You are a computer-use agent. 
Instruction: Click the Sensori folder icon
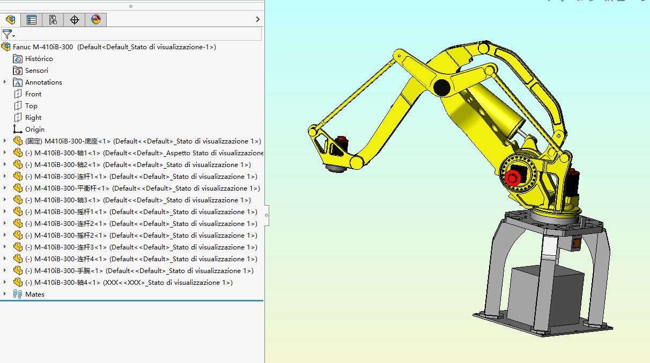pos(18,71)
